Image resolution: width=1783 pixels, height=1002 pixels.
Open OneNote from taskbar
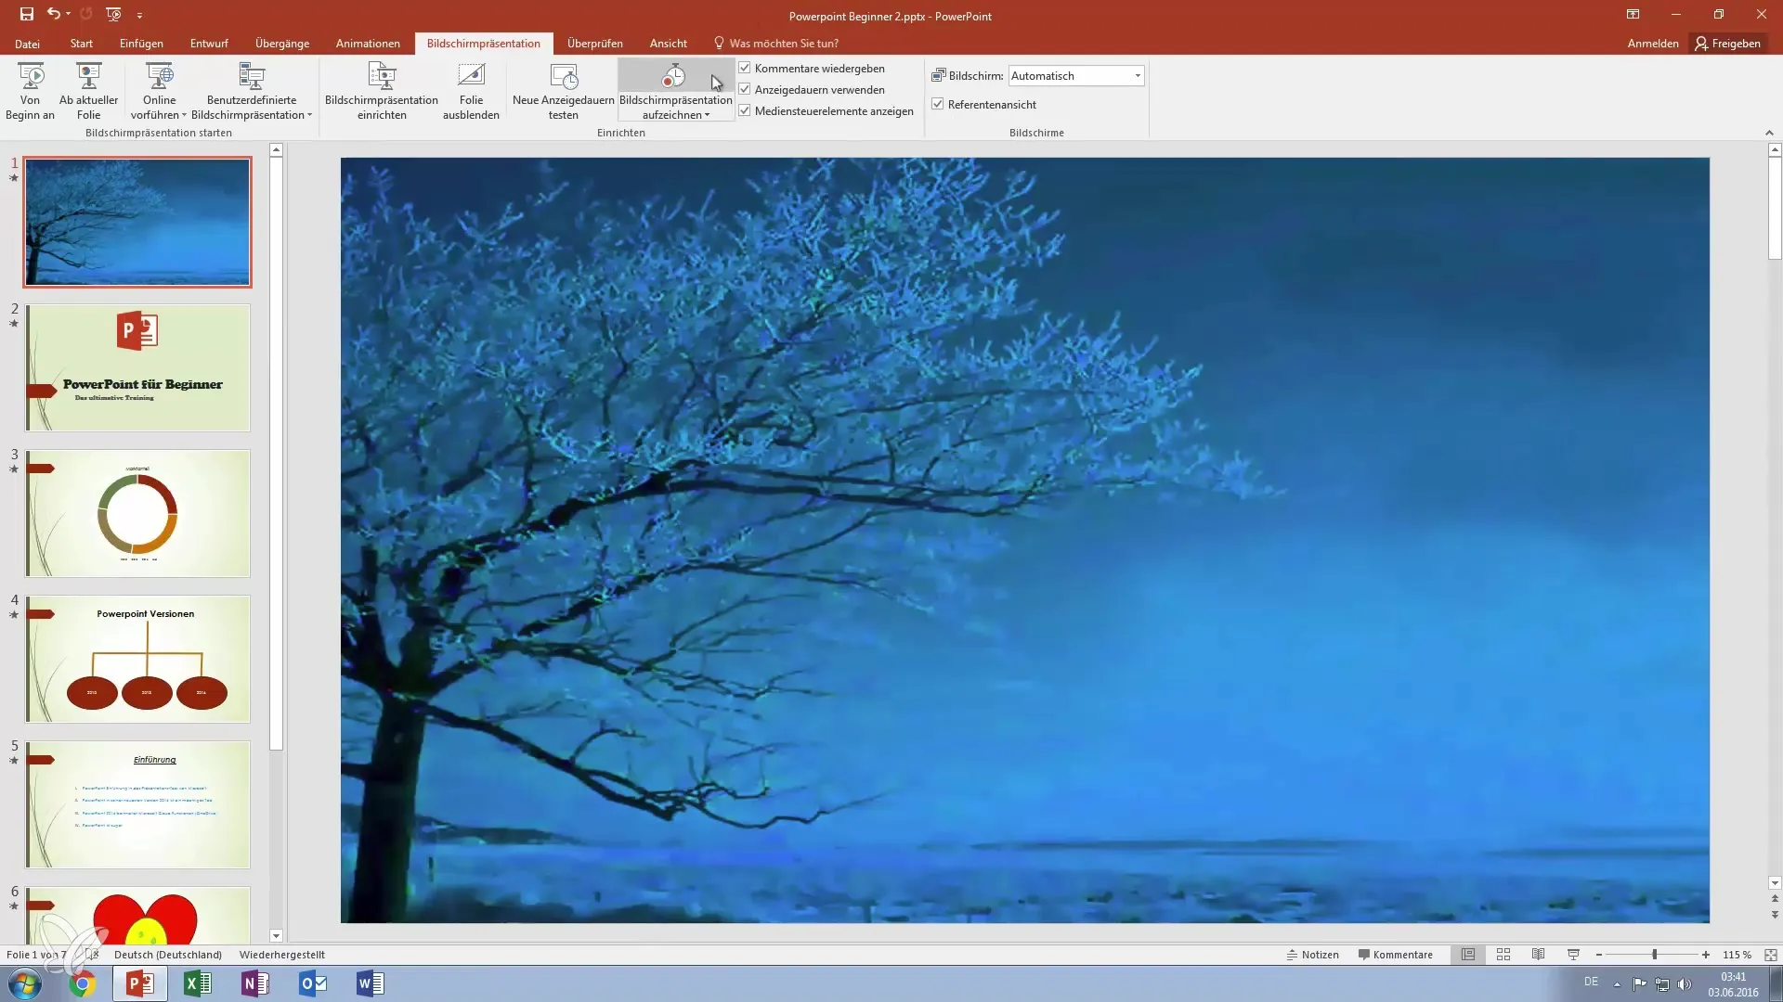[x=255, y=983]
